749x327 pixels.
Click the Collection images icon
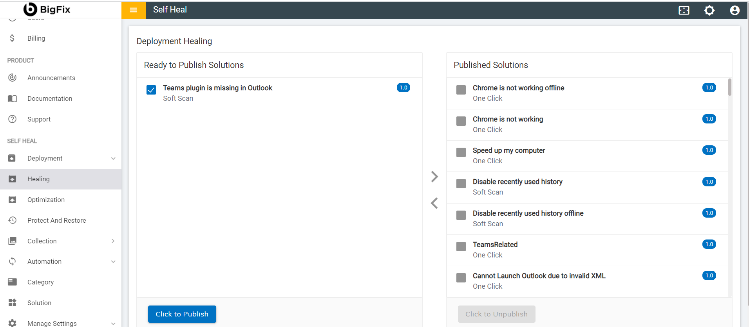[13, 241]
